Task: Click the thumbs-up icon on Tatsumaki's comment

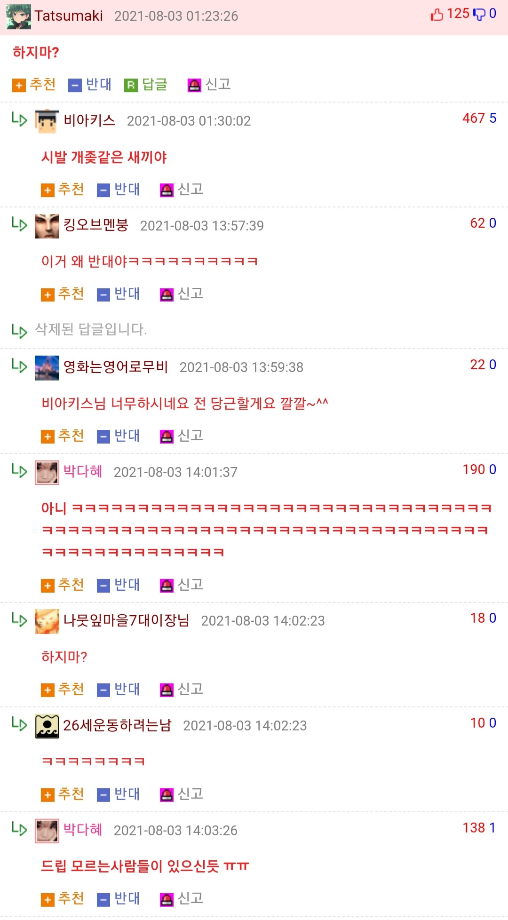Action: [437, 15]
